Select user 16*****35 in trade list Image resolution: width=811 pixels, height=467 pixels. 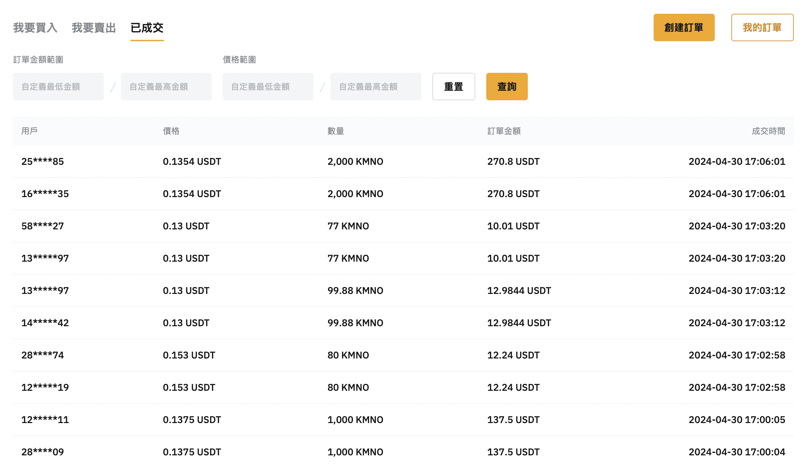pos(45,194)
